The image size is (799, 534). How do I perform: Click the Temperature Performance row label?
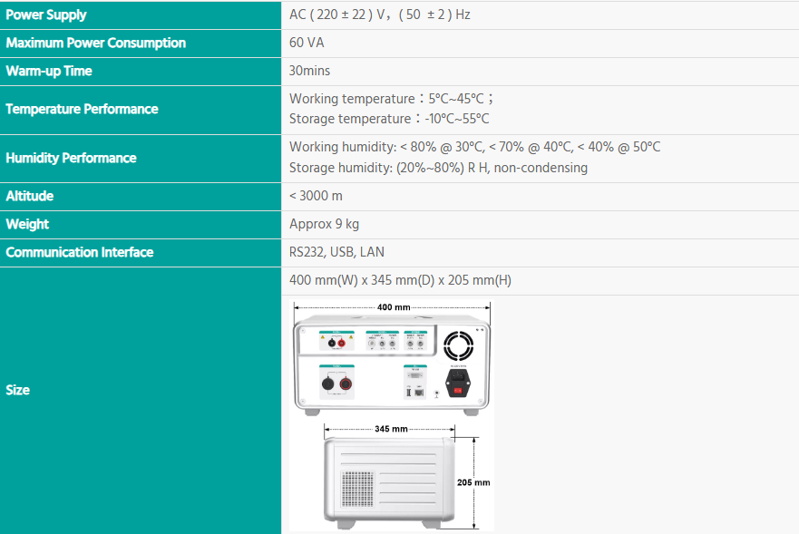[82, 109]
